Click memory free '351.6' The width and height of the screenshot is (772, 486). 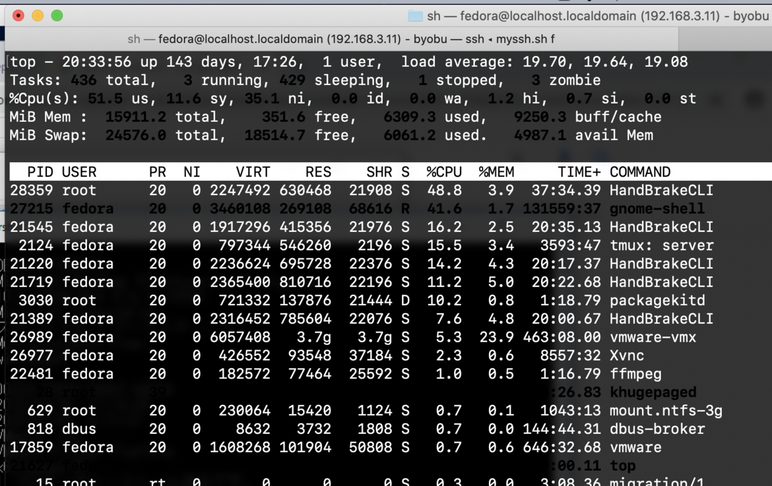[284, 117]
